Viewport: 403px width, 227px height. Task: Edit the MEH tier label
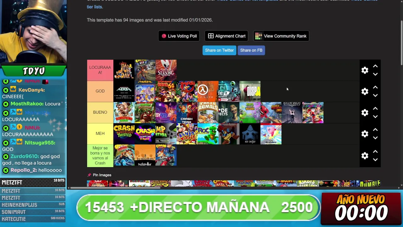100,133
